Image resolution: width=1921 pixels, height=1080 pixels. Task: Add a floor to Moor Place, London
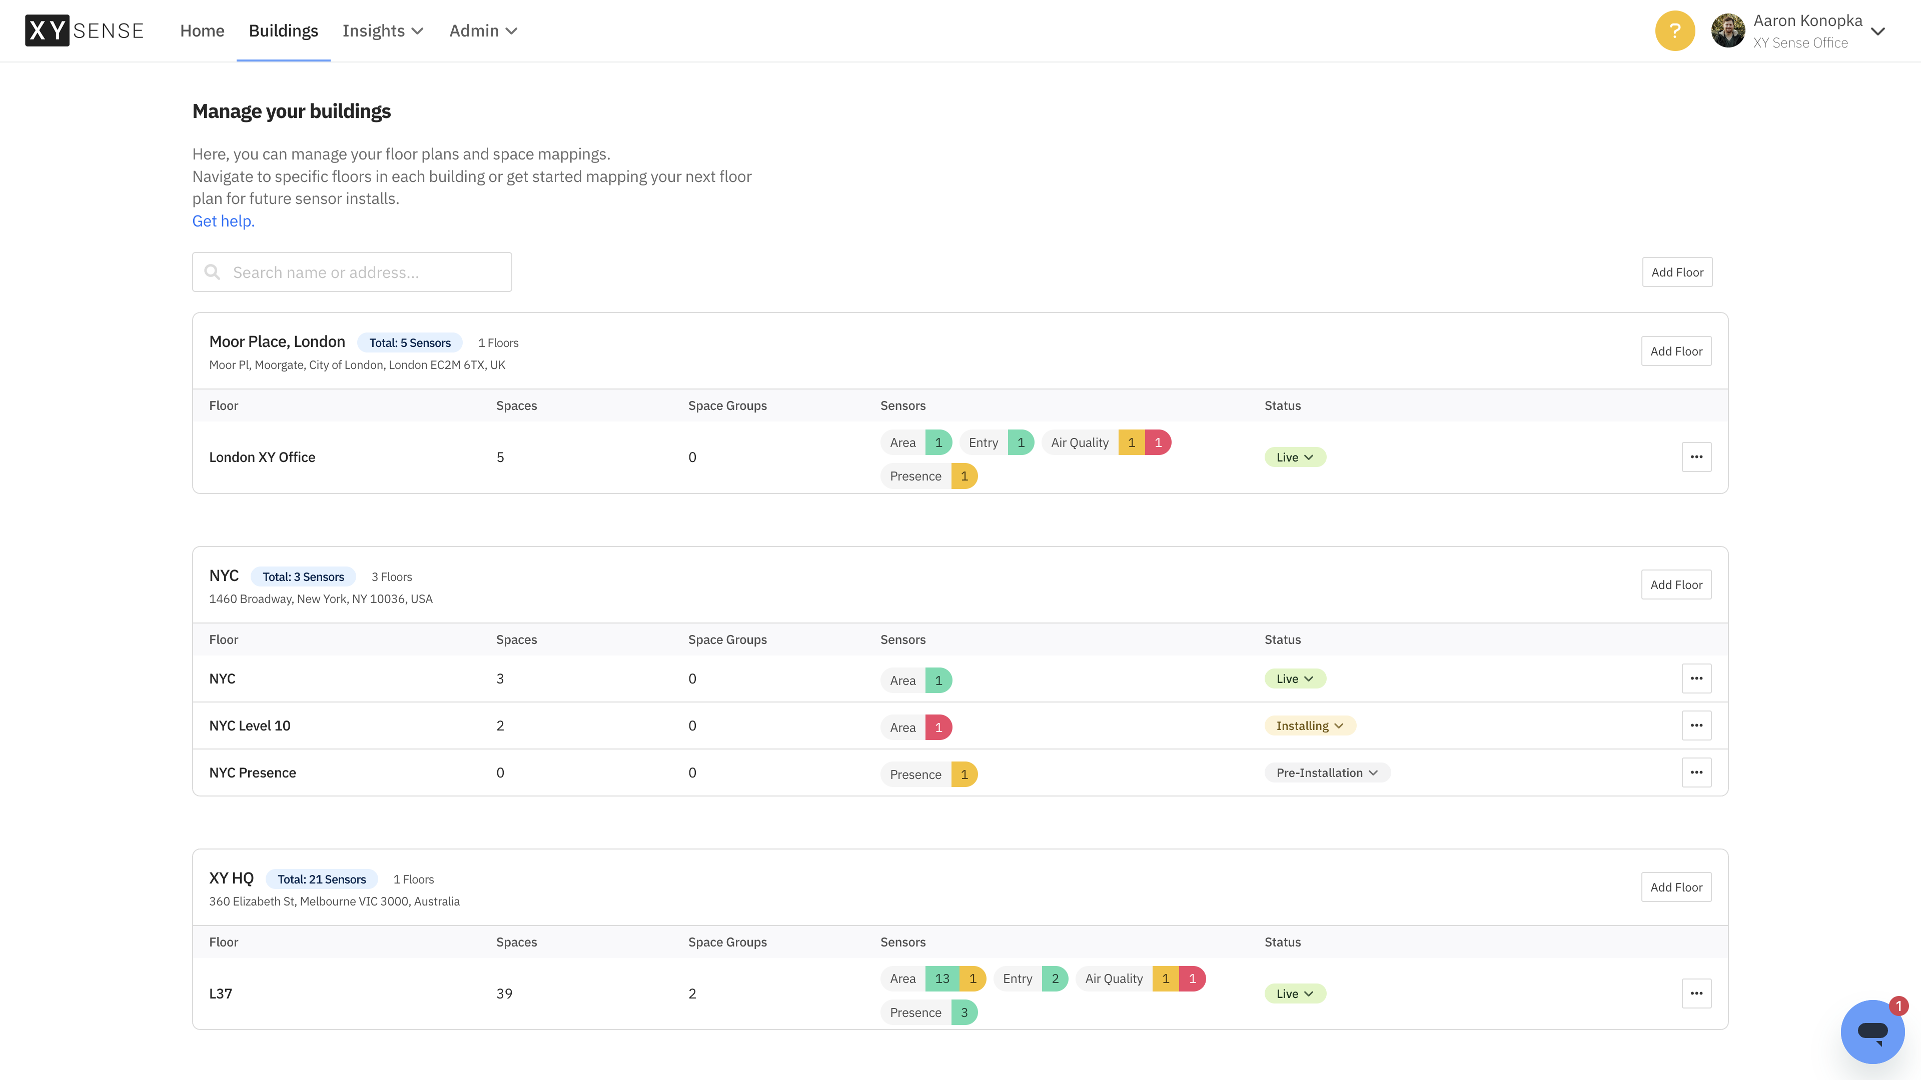click(1676, 351)
